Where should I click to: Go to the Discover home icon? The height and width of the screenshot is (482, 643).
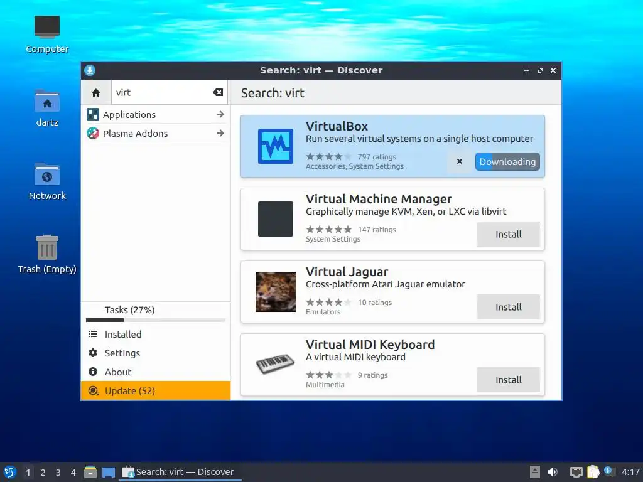[96, 93]
